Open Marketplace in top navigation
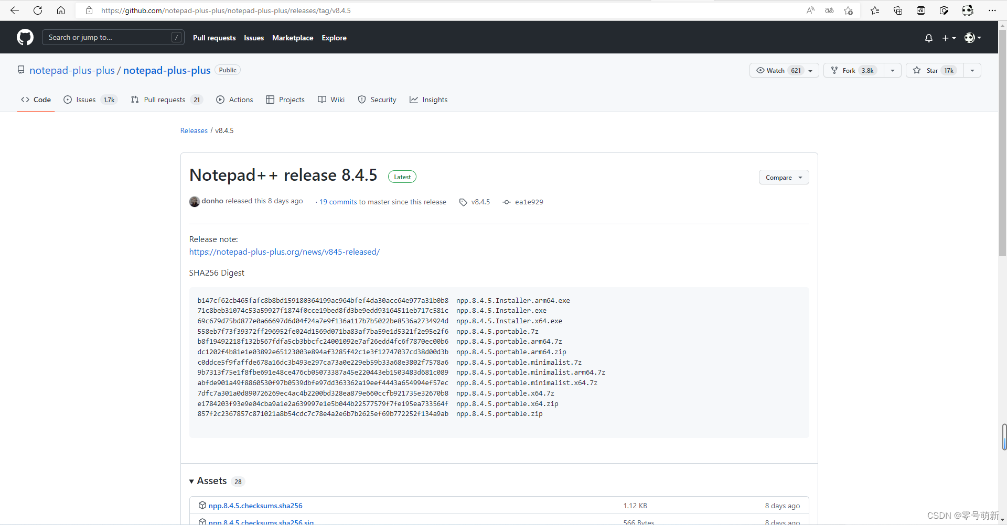The image size is (1007, 525). tap(293, 38)
